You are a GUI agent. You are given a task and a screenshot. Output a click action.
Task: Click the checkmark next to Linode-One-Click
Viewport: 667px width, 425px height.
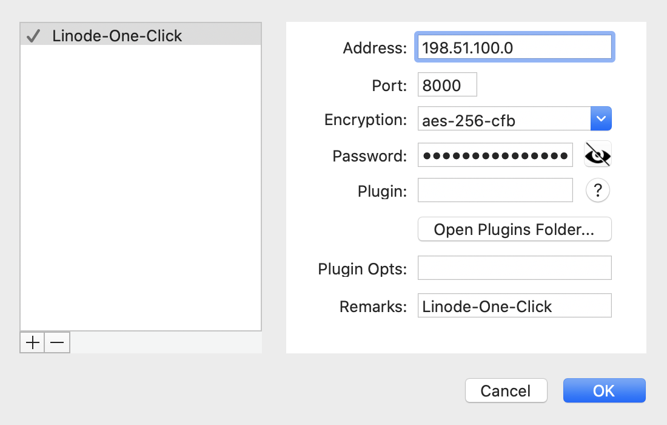[32, 35]
